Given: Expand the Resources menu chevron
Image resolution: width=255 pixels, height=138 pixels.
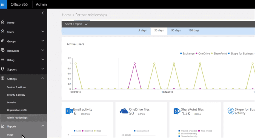Looking at the screenshot, I should coord(43,50).
